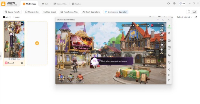Open the customer support headset icon

coord(169,3)
